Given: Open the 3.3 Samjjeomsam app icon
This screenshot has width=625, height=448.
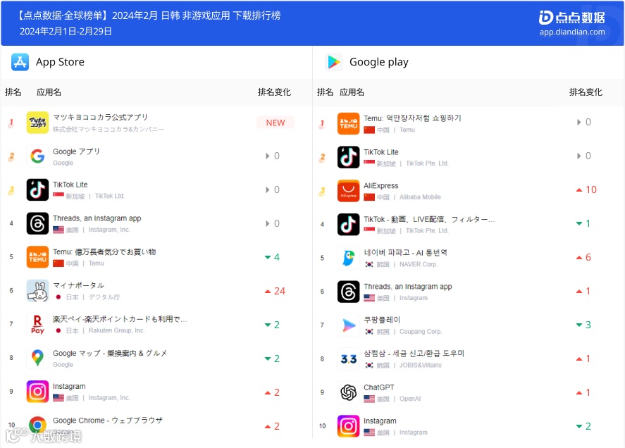Looking at the screenshot, I should pyautogui.click(x=348, y=359).
